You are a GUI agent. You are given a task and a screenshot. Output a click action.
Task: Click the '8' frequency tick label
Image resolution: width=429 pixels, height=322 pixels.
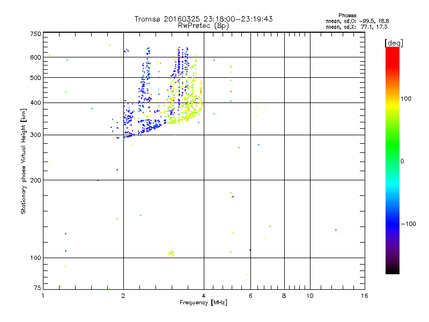click(284, 296)
